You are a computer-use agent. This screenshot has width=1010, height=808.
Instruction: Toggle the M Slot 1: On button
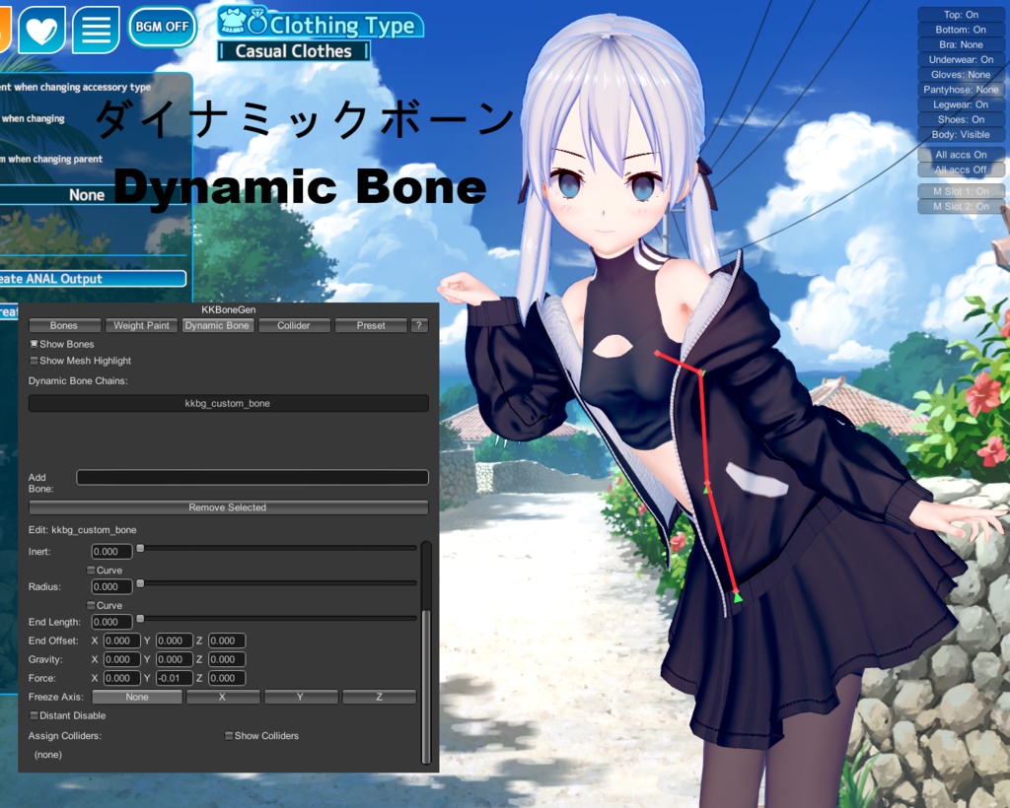[x=961, y=192]
